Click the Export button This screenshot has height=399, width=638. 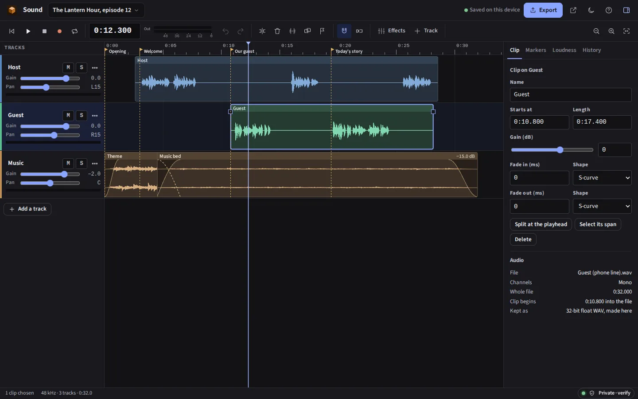tap(543, 10)
